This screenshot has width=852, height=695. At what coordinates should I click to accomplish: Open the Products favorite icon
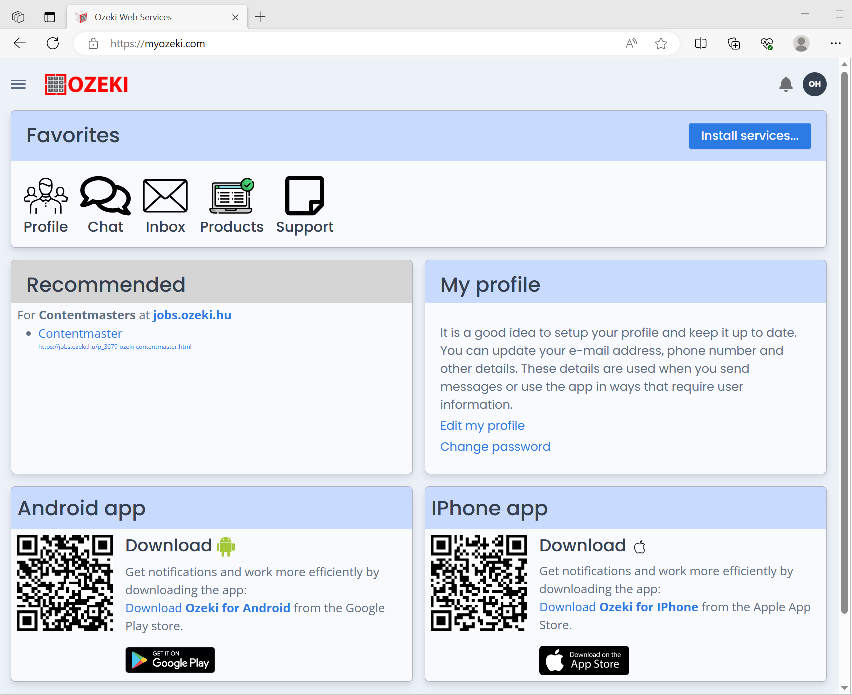pos(232,206)
